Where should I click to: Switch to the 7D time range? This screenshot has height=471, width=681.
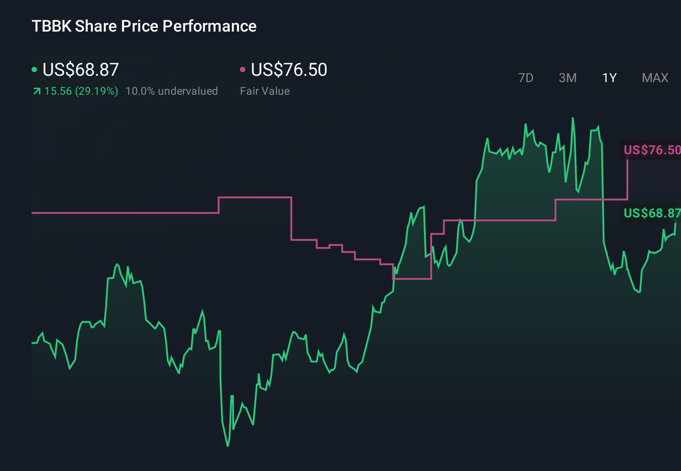click(x=526, y=78)
